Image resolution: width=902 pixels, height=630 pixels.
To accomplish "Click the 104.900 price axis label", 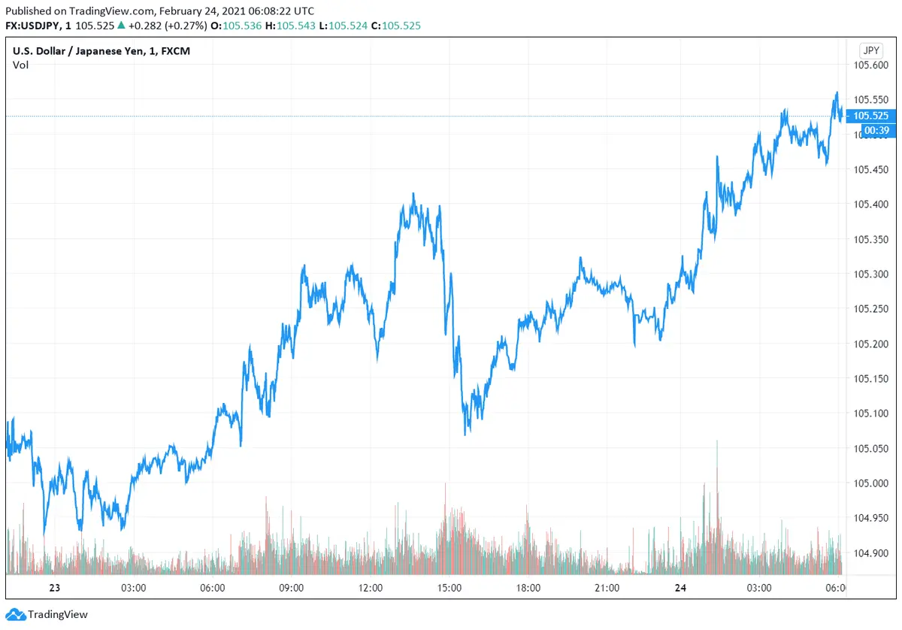I will (x=870, y=553).
